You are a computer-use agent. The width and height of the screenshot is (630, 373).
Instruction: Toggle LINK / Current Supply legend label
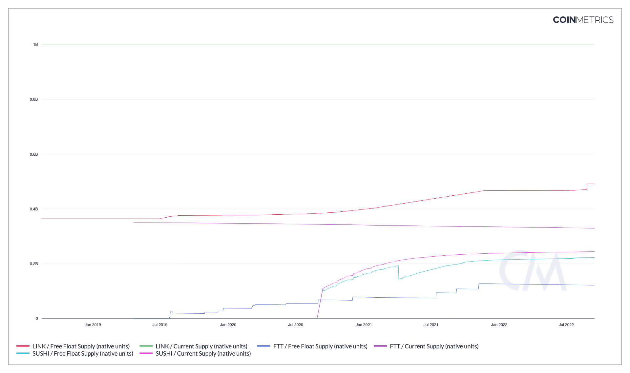201,346
